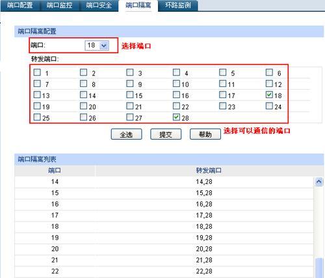Select list row for port 17
Viewport: 325px width, 278px height.
[164, 216]
